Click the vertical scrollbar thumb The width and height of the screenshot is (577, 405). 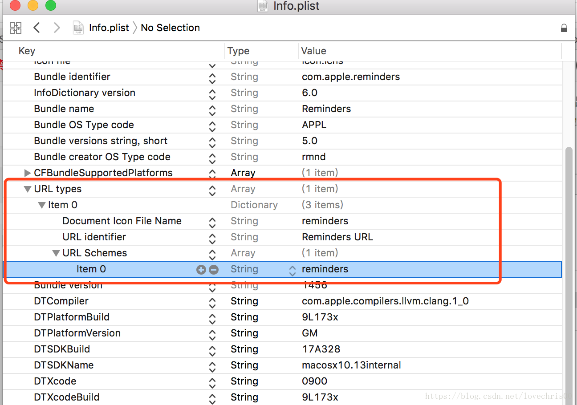pyautogui.click(x=569, y=276)
